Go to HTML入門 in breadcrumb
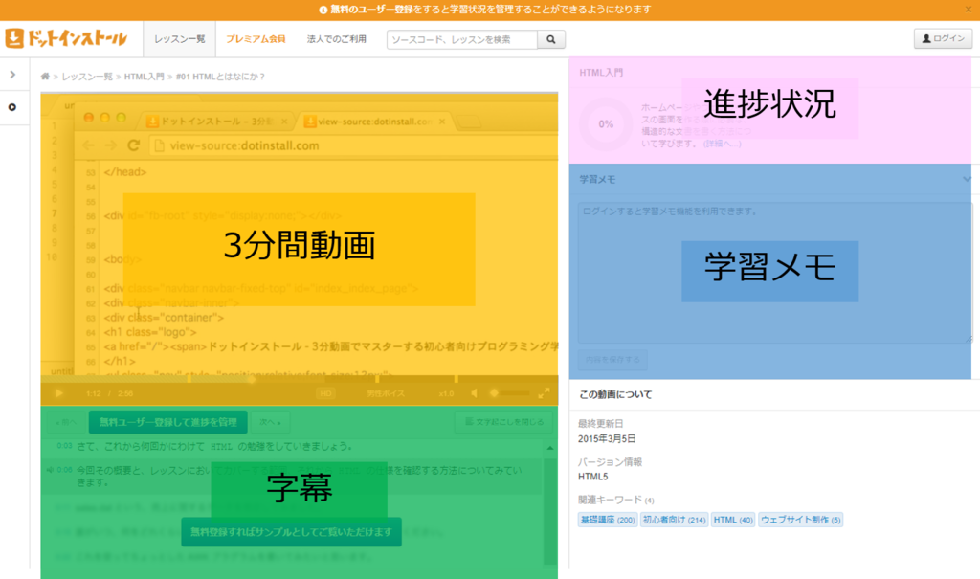Image resolution: width=980 pixels, height=579 pixels. coord(144,77)
